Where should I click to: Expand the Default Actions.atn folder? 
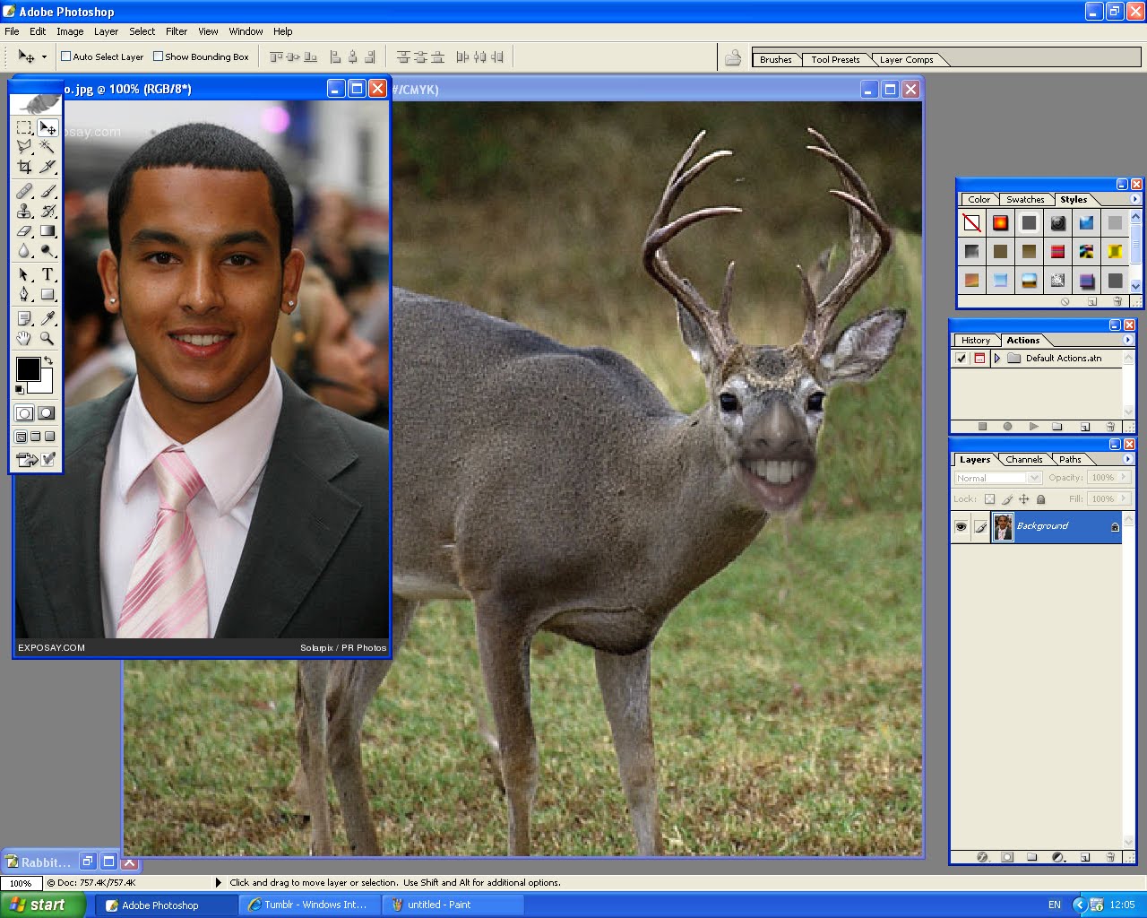(996, 359)
